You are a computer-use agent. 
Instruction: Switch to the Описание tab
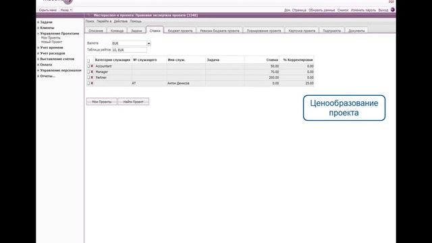96,30
